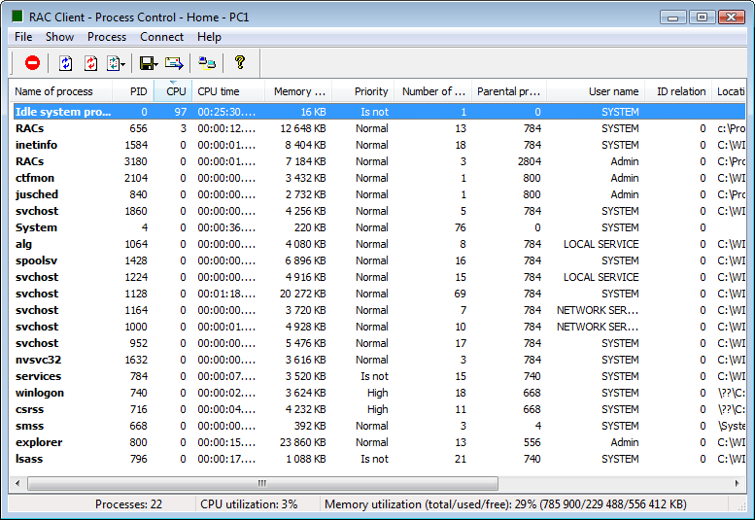
Task: Open the Process menu
Action: click(x=107, y=37)
